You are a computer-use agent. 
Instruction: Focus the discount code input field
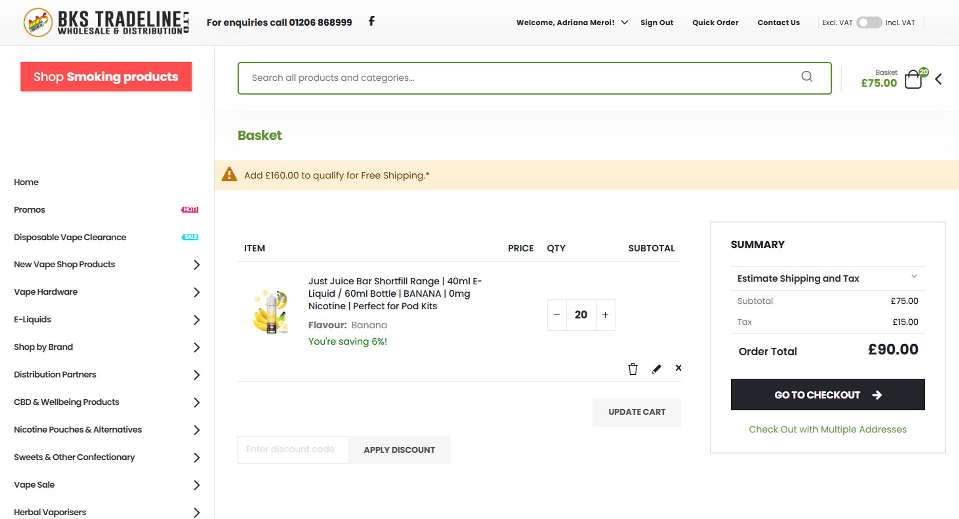pyautogui.click(x=293, y=450)
